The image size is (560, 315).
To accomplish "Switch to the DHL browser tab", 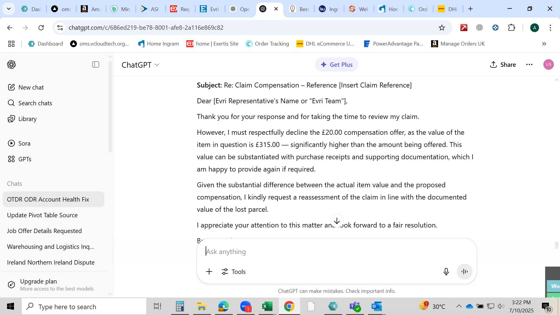I will point(448,9).
